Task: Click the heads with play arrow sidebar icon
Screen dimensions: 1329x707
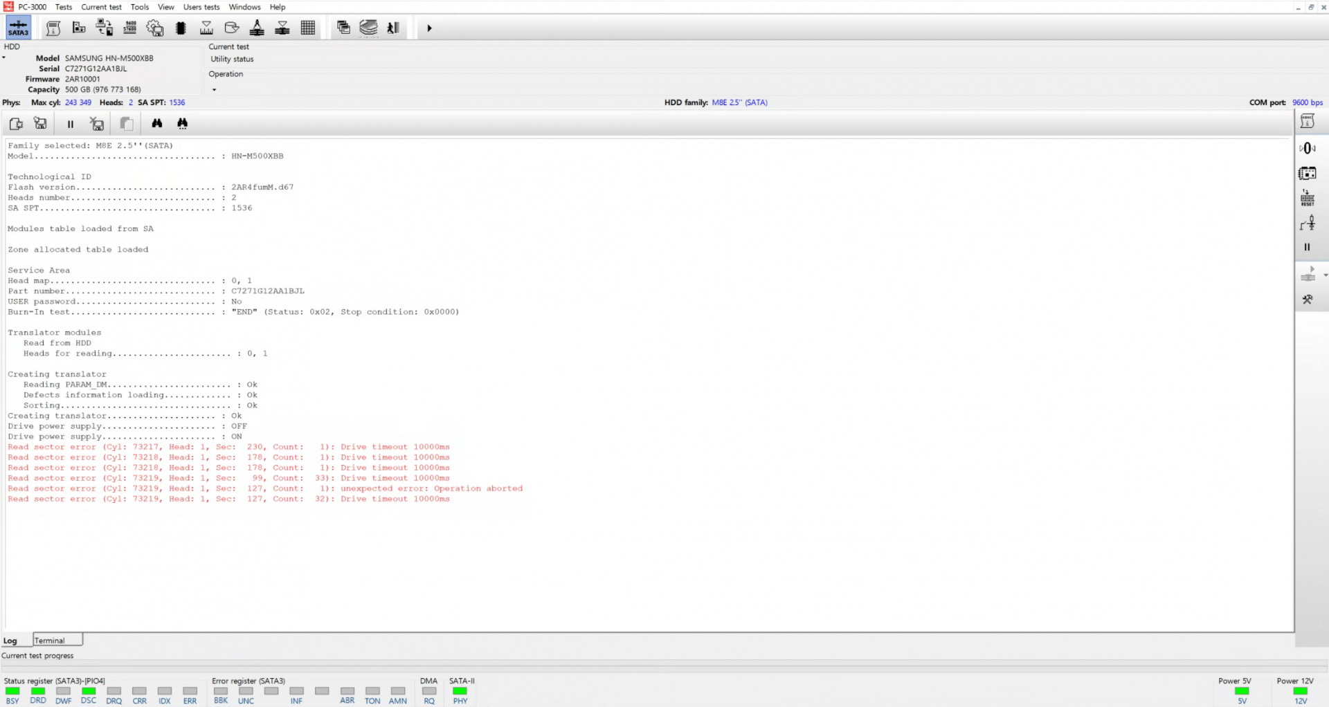Action: coord(1308,275)
